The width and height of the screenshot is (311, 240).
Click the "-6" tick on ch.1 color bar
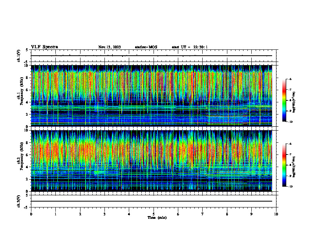point(290,79)
